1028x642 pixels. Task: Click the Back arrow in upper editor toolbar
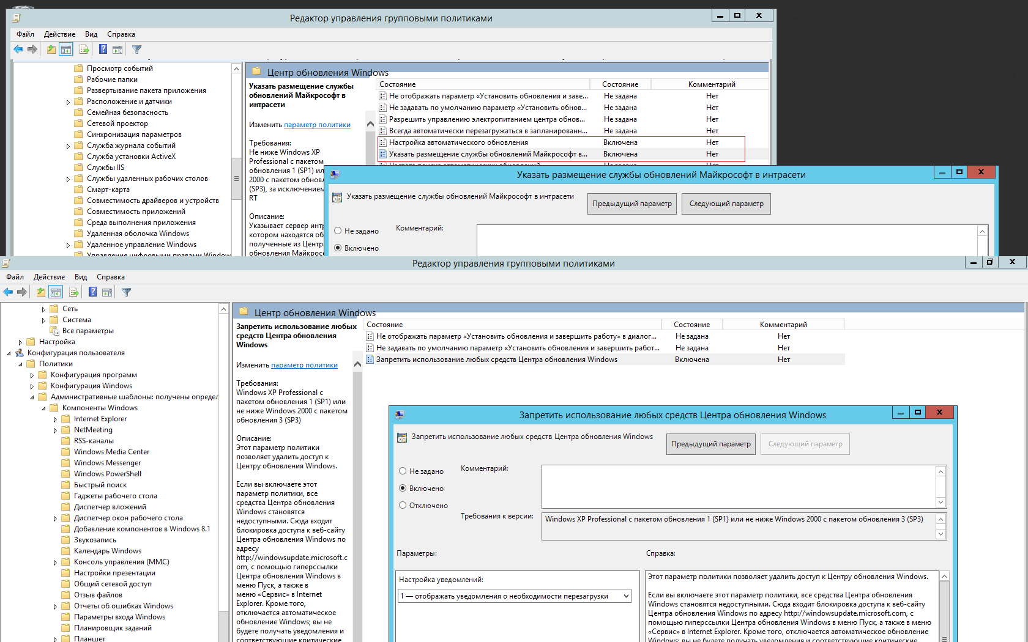18,50
